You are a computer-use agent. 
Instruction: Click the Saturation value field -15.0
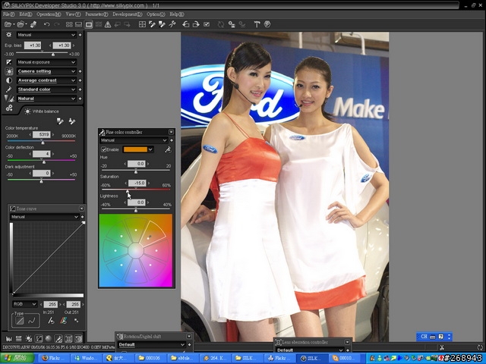pos(137,183)
